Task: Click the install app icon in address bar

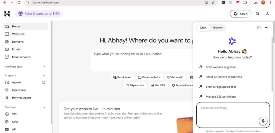Action: pos(207,2)
